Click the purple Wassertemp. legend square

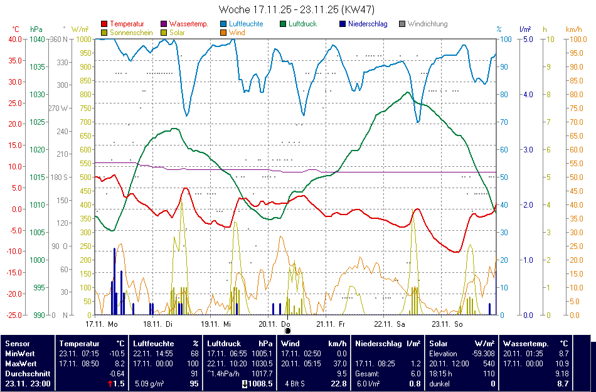coord(164,24)
